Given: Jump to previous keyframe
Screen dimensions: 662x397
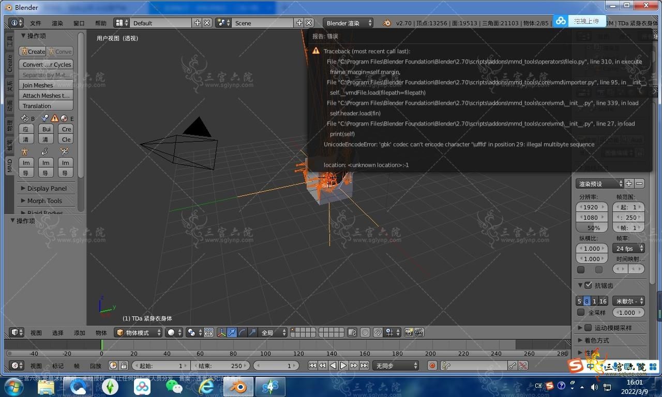Looking at the screenshot, I should (x=323, y=365).
